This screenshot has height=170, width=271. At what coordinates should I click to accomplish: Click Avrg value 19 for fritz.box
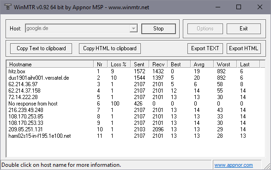197,71
